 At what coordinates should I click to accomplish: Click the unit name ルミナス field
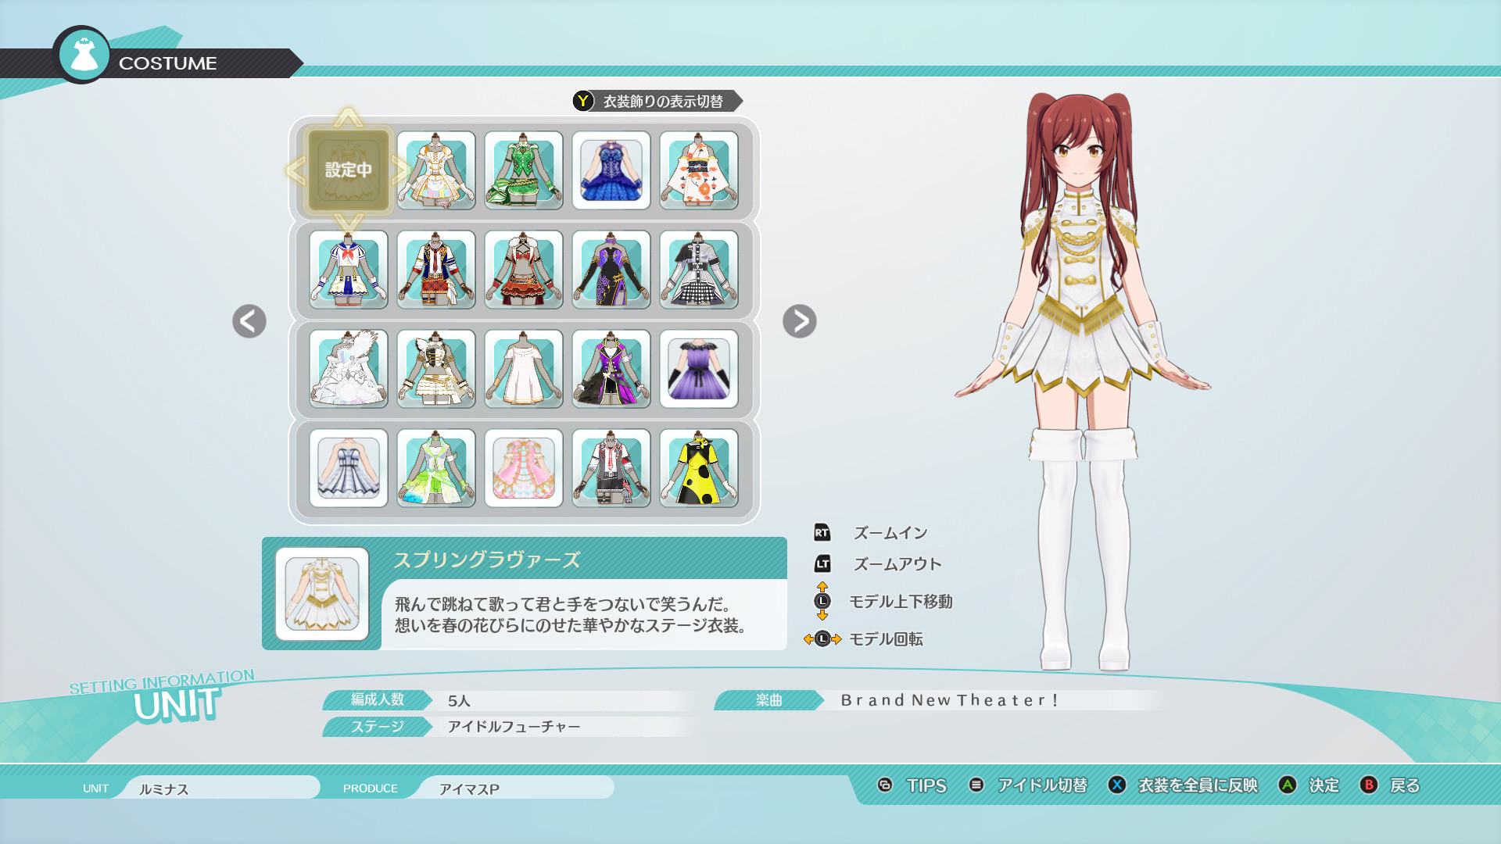point(221,789)
